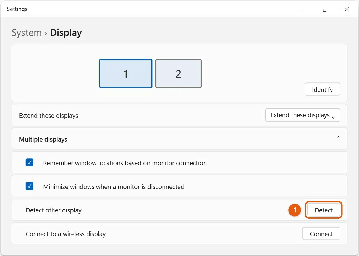
Task: Click the Detect button
Action: click(x=324, y=210)
